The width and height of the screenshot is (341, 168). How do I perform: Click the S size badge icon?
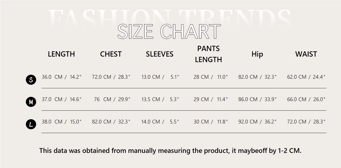tap(31, 80)
